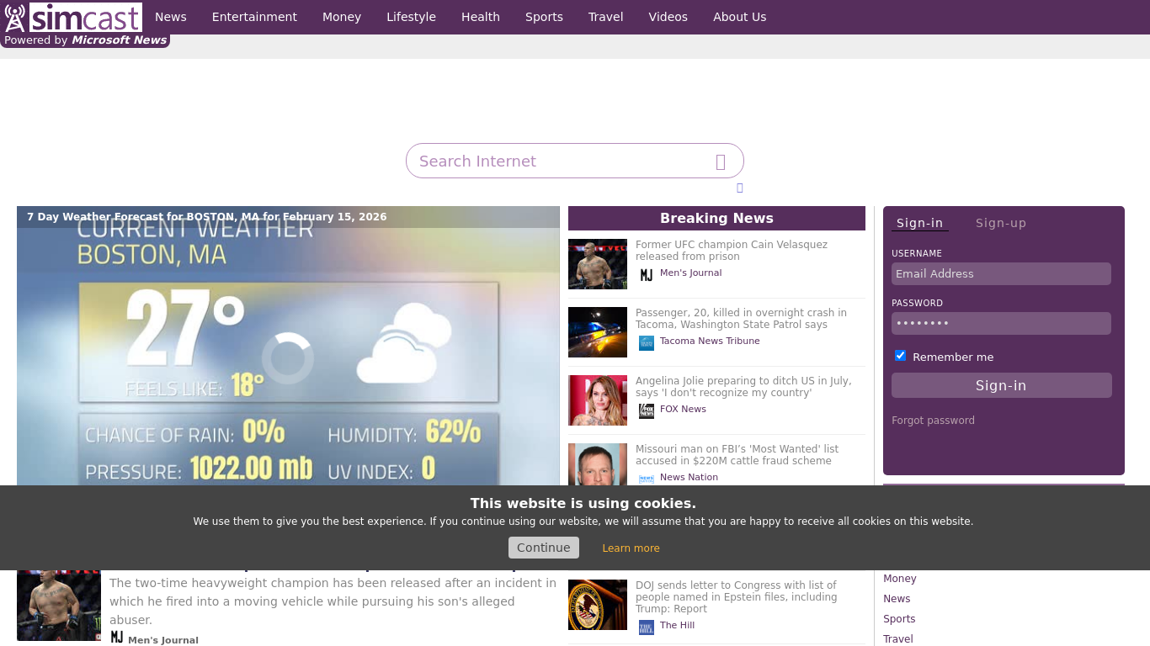Uncheck the Remember me checkbox
This screenshot has width=1150, height=646.
900,356
